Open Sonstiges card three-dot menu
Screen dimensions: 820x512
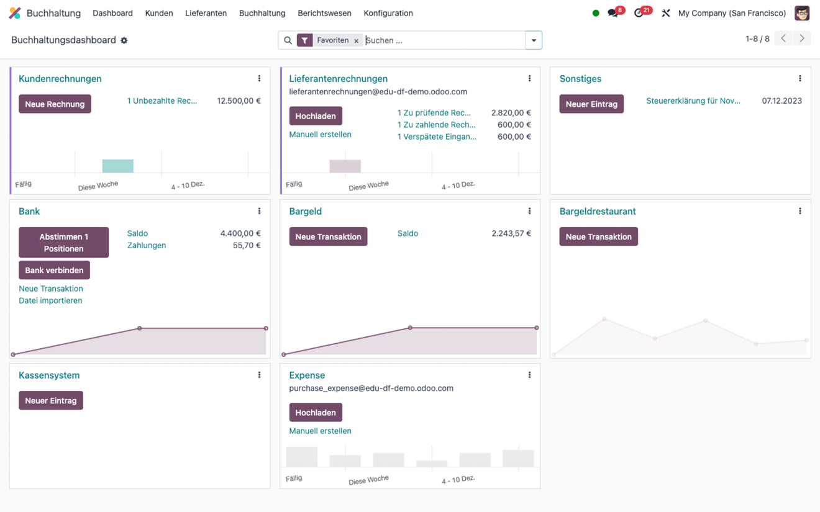click(x=800, y=79)
